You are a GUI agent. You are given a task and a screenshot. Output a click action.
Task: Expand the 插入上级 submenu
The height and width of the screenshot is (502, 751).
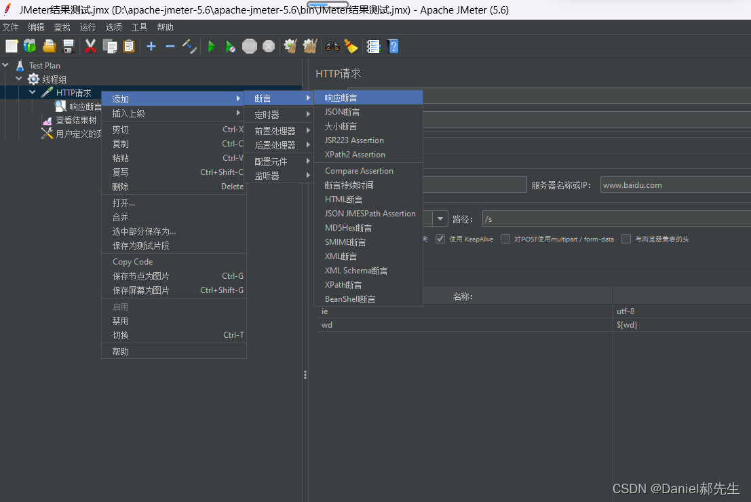(174, 113)
